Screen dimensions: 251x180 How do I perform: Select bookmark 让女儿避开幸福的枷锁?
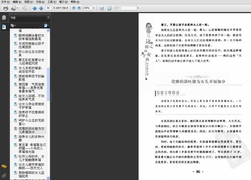click(x=31, y=166)
